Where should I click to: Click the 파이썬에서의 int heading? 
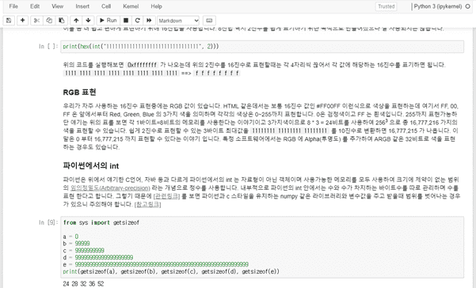91,166
